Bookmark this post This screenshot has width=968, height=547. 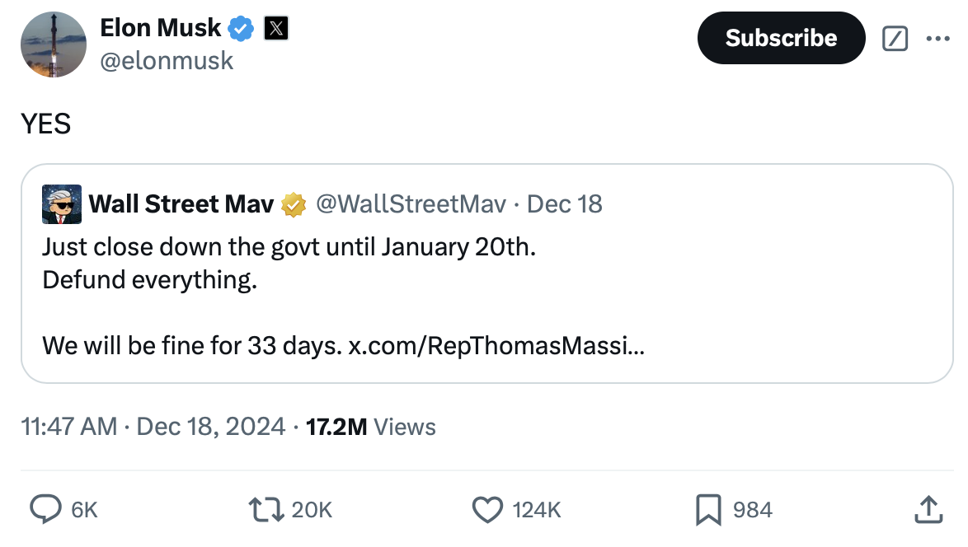pos(708,509)
